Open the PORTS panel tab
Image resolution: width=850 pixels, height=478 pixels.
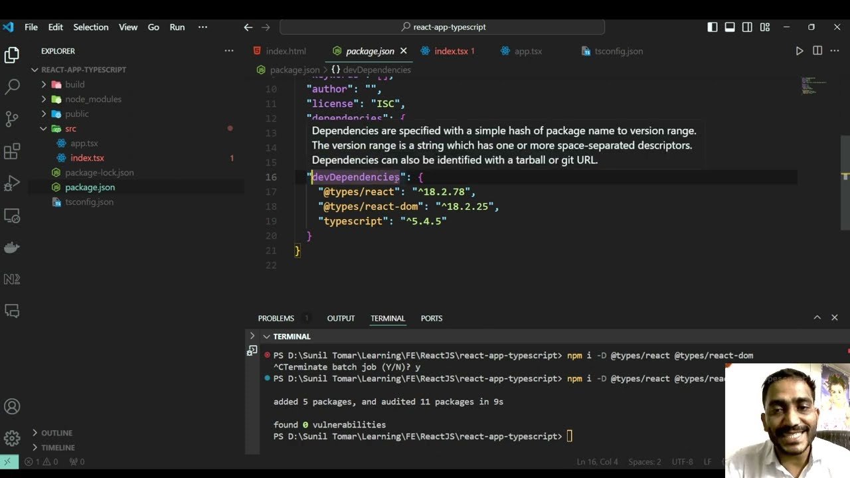click(x=432, y=319)
